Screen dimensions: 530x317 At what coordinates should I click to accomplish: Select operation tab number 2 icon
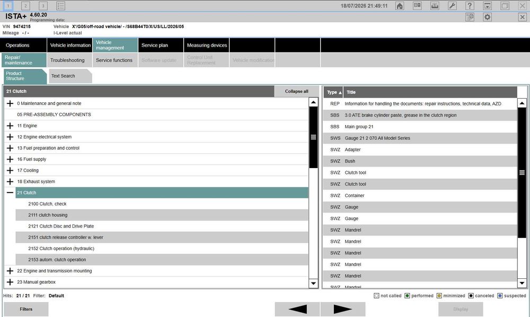pyautogui.click(x=25, y=6)
